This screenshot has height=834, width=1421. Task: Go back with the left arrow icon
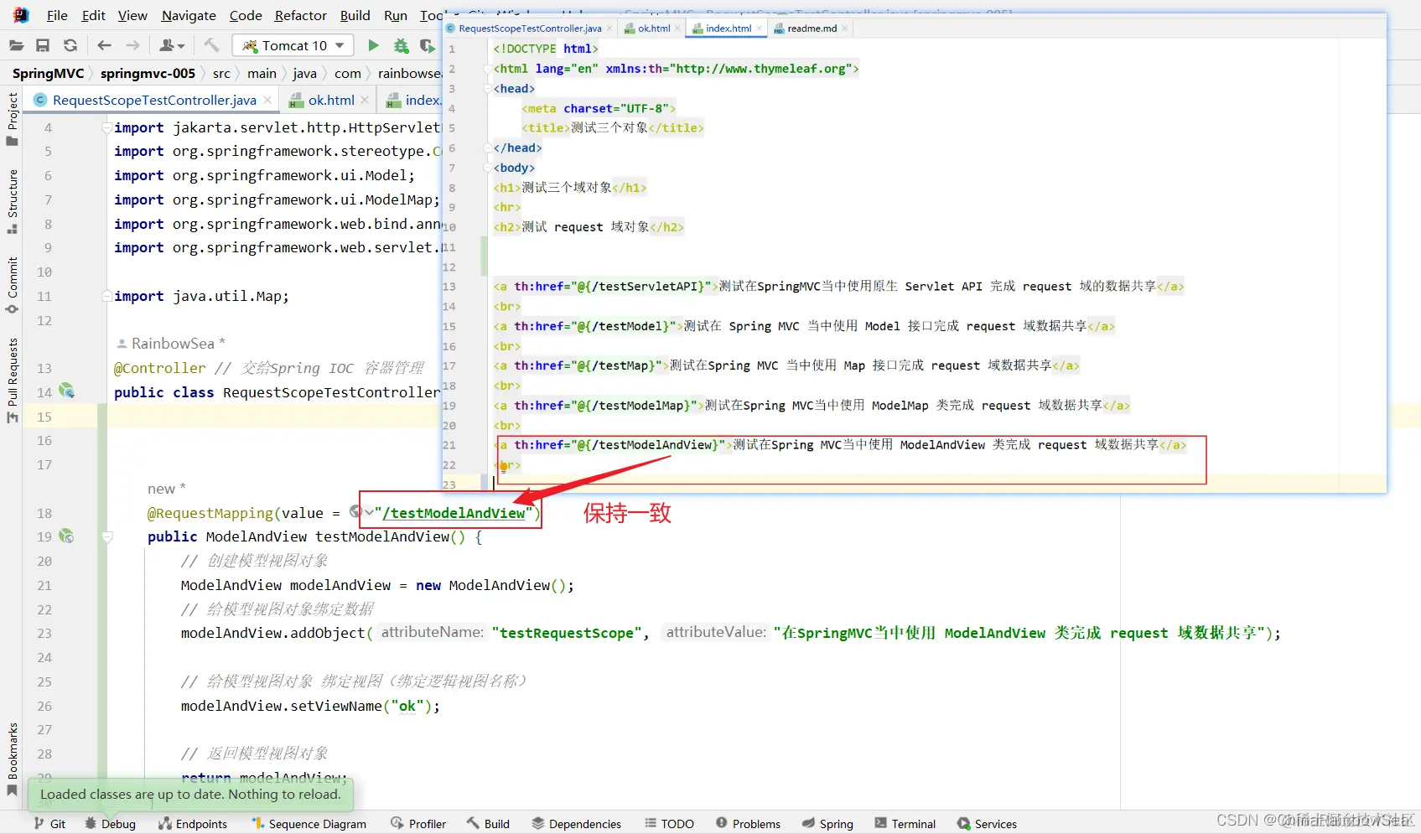point(104,45)
